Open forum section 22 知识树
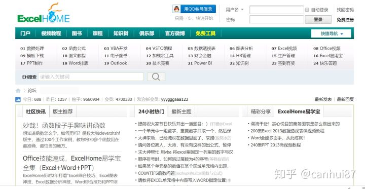 (x=239, y=63)
